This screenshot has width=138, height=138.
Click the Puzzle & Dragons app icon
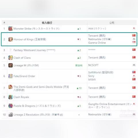click(10, 106)
